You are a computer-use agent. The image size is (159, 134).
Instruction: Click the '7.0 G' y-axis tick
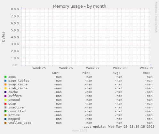click(x=15, y=16)
